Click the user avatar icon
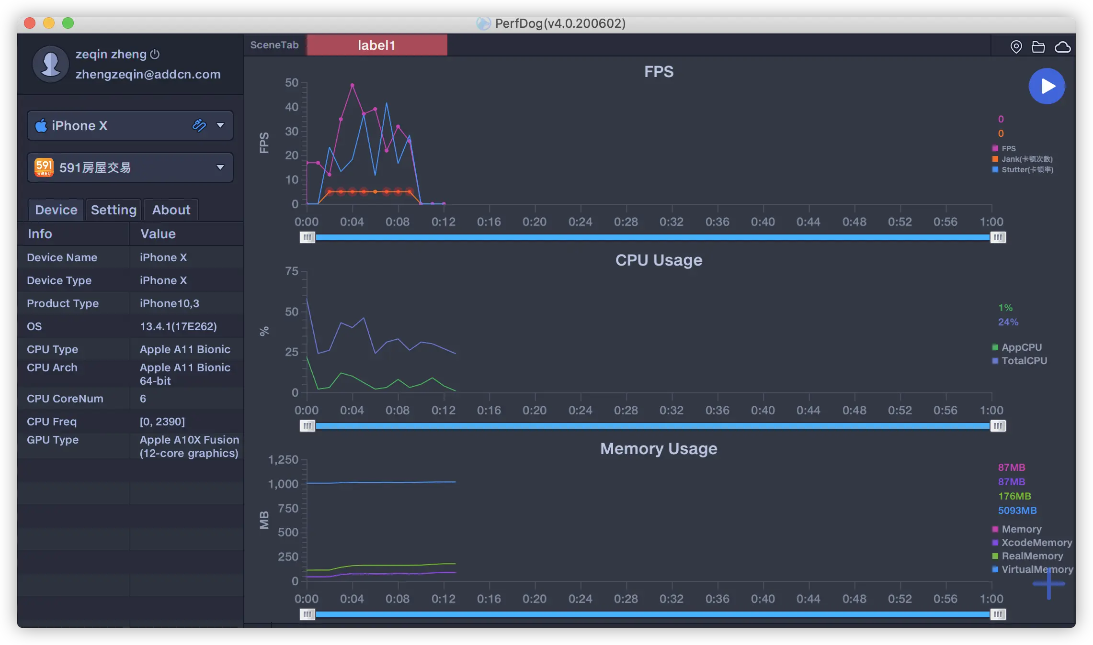 point(50,64)
